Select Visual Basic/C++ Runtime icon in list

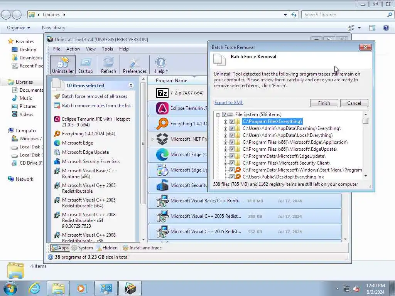point(162,201)
